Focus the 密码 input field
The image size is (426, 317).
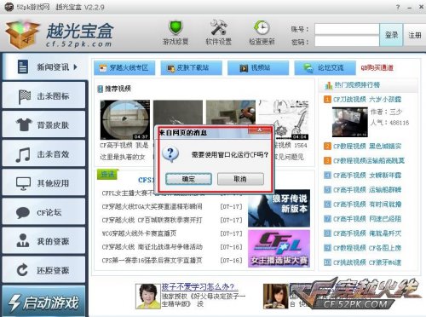pos(347,42)
